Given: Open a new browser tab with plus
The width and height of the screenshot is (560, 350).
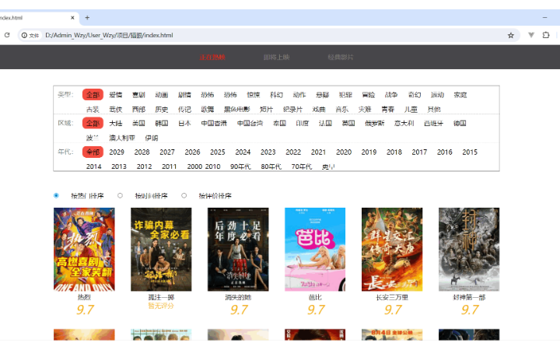Looking at the screenshot, I should [x=87, y=17].
